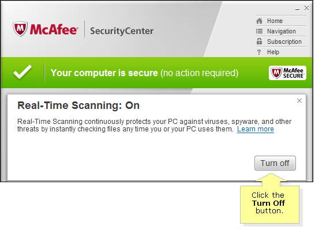Screen dimensions: 315x230
Task: Open the Navigation menu item
Action: click(281, 31)
